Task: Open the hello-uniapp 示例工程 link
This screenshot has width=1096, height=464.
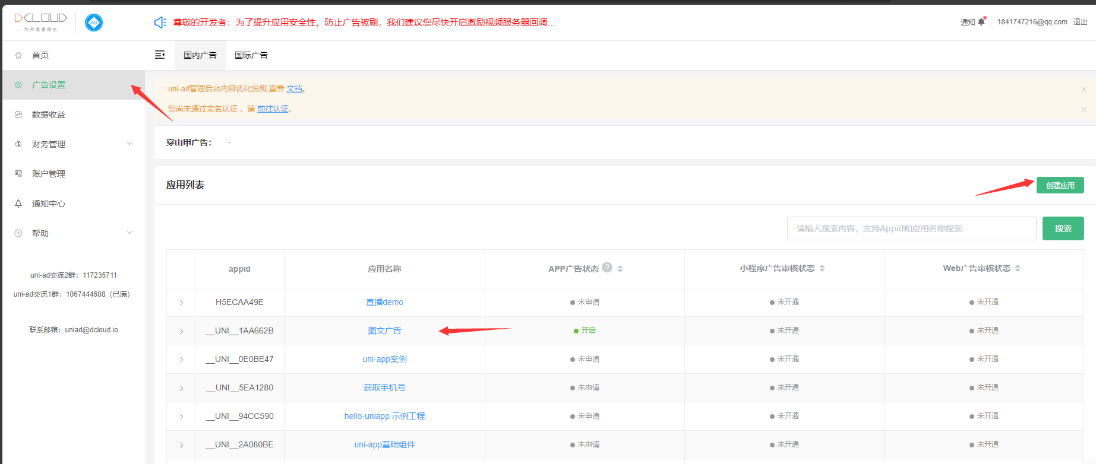Action: (x=384, y=416)
